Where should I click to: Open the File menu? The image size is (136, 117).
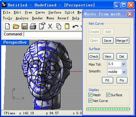click(6, 12)
